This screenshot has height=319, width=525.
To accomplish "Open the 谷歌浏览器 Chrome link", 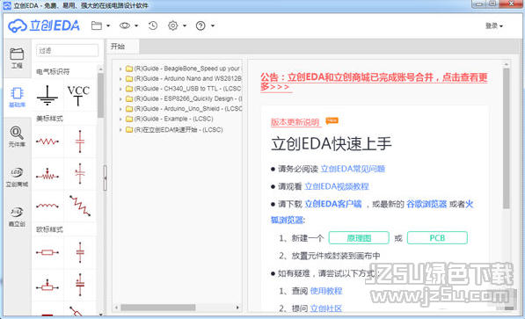I will pyautogui.click(x=427, y=204).
